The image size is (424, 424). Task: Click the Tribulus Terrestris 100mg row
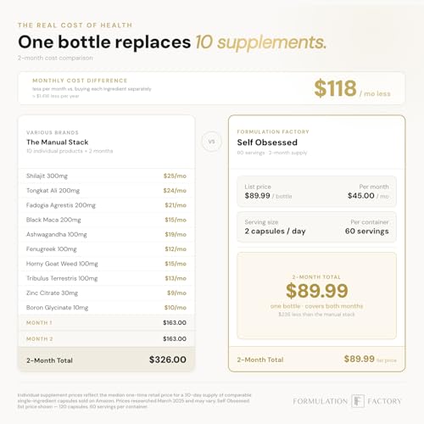[107, 278]
